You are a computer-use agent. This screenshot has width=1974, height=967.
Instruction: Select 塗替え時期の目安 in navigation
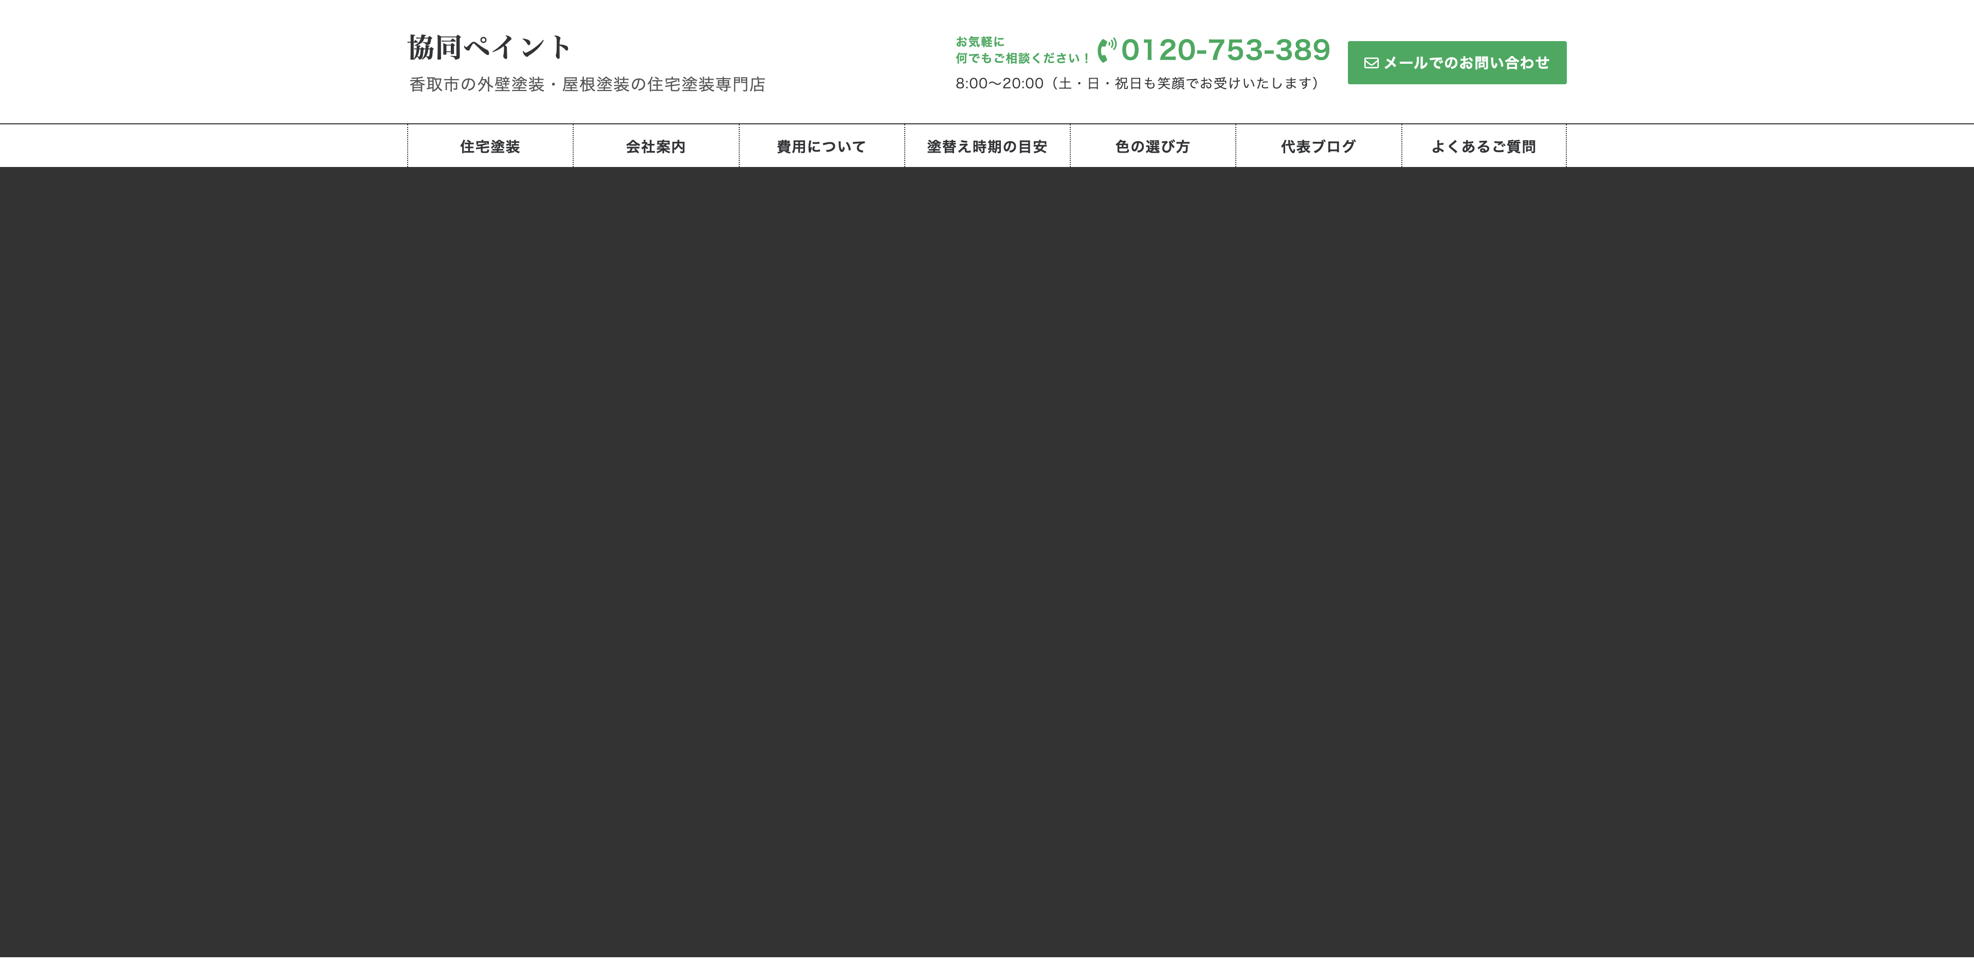[987, 146]
